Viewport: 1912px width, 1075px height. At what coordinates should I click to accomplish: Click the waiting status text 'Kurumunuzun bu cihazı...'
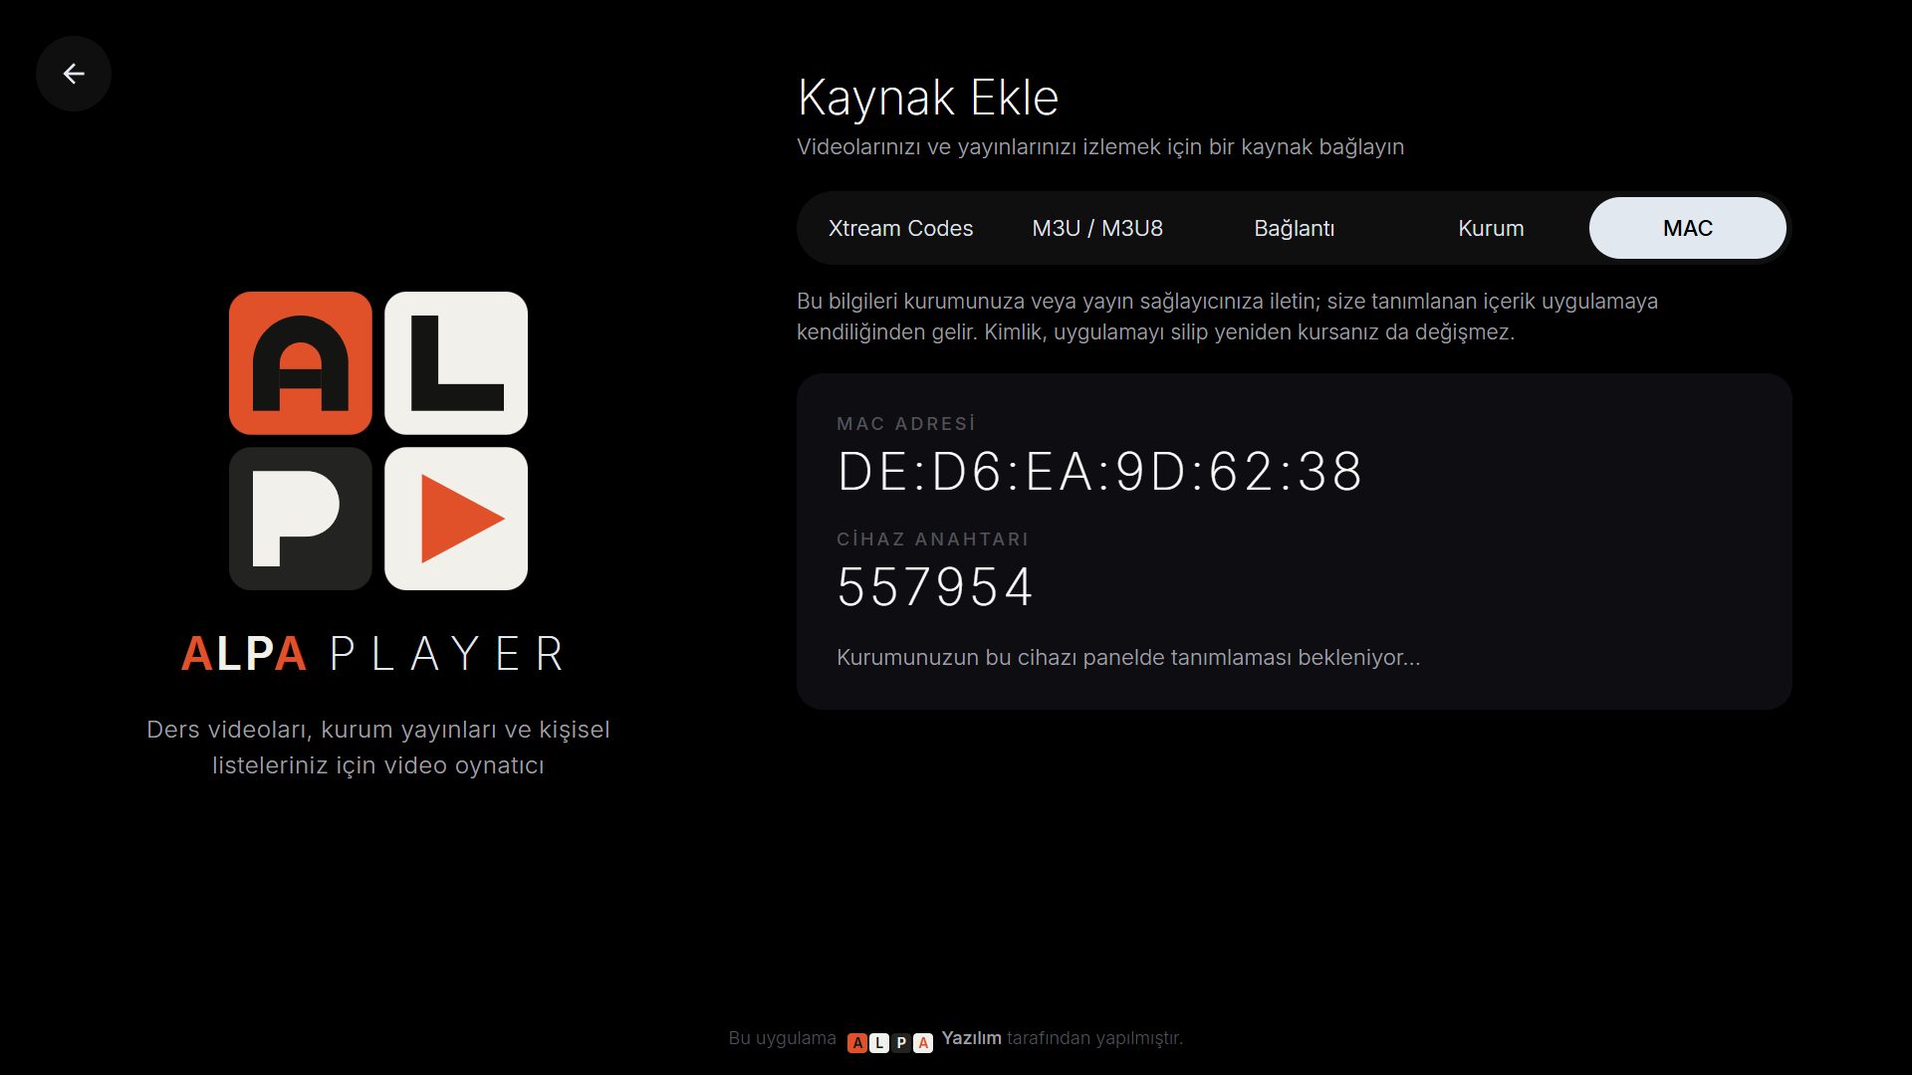coord(1128,657)
